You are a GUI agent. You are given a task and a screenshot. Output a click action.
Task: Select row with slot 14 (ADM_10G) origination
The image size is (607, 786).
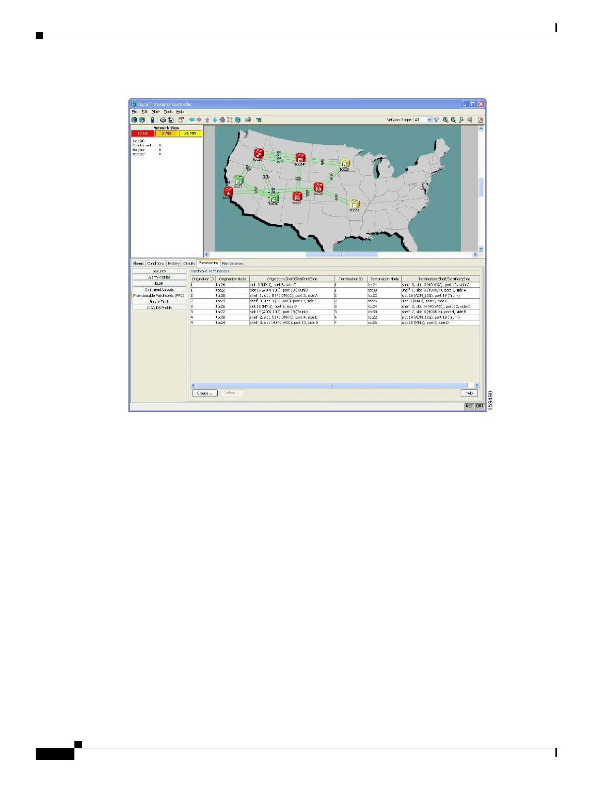335,312
